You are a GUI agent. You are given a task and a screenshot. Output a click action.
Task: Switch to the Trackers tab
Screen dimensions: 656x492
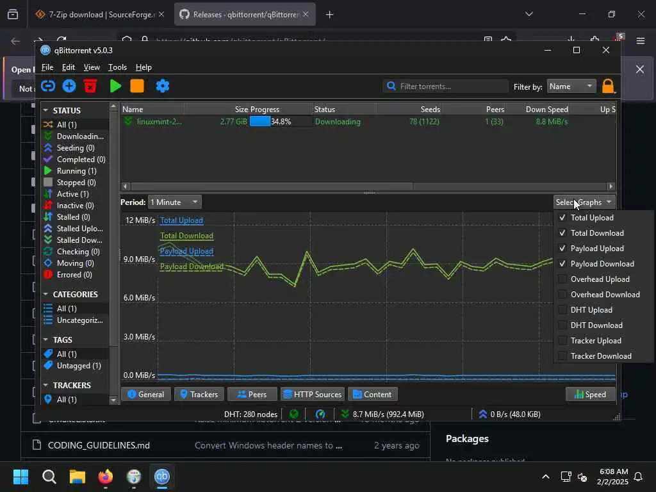pyautogui.click(x=199, y=394)
